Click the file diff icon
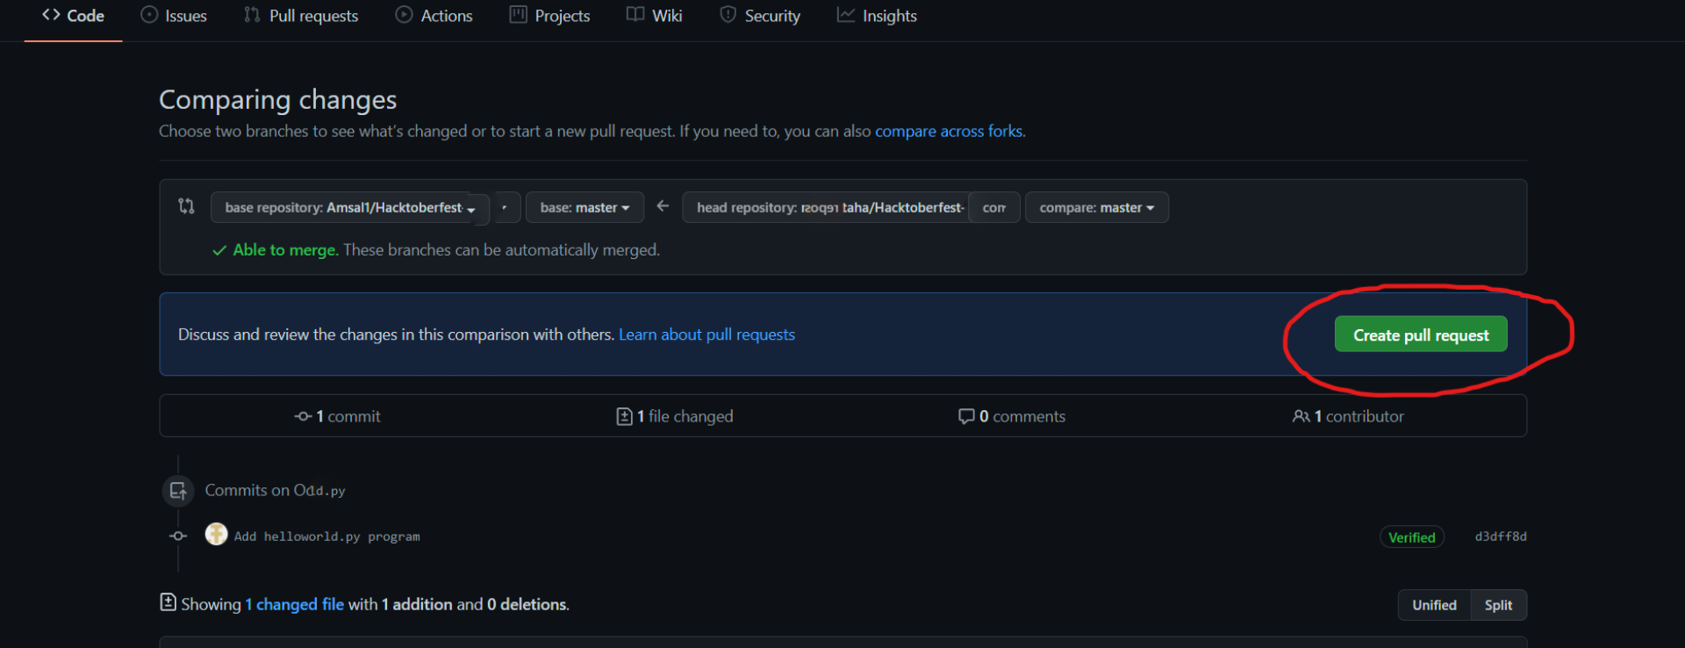1685x648 pixels. (624, 416)
